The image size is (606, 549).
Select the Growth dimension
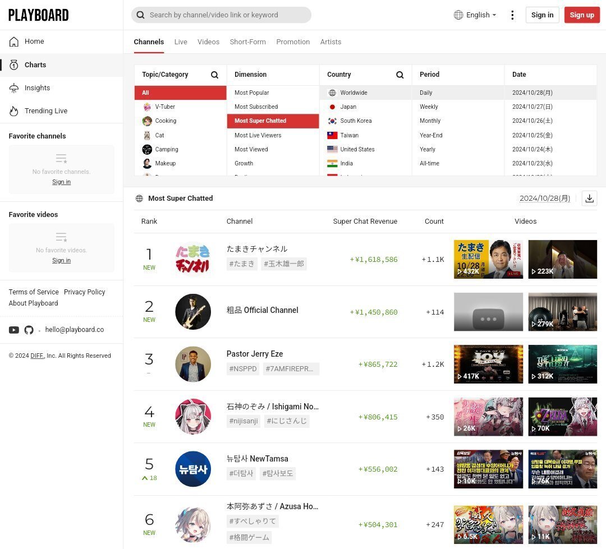[273, 163]
